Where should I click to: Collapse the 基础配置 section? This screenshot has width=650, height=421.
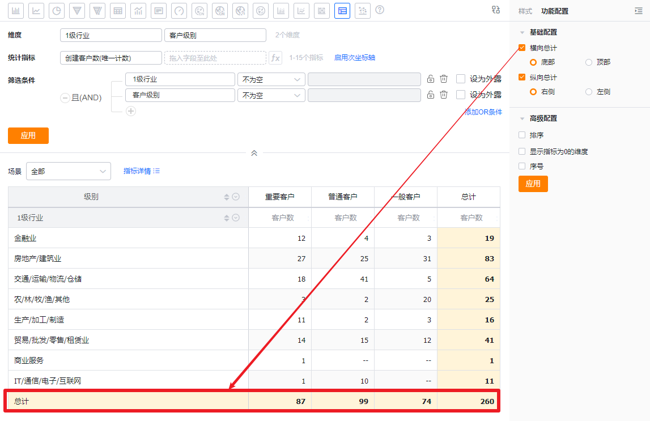click(522, 32)
